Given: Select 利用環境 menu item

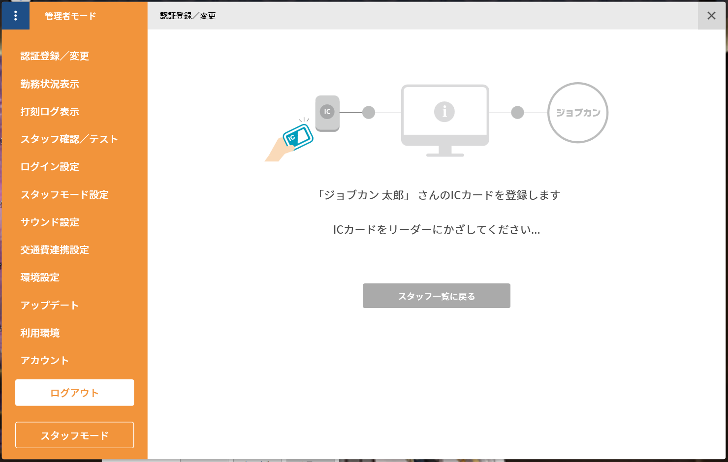Looking at the screenshot, I should 40,333.
